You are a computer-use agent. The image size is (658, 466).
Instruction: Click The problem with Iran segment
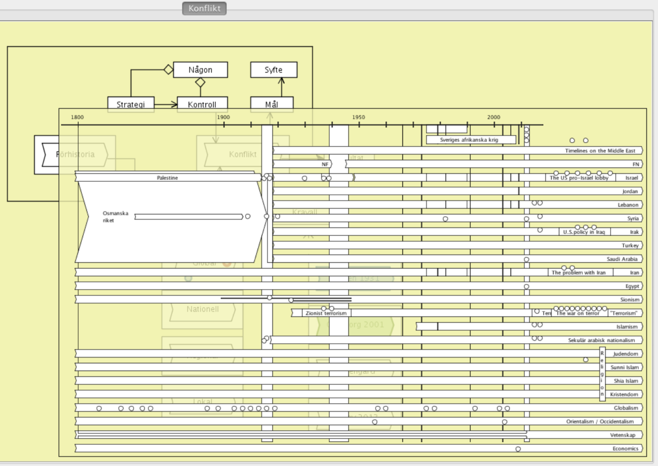click(x=580, y=273)
